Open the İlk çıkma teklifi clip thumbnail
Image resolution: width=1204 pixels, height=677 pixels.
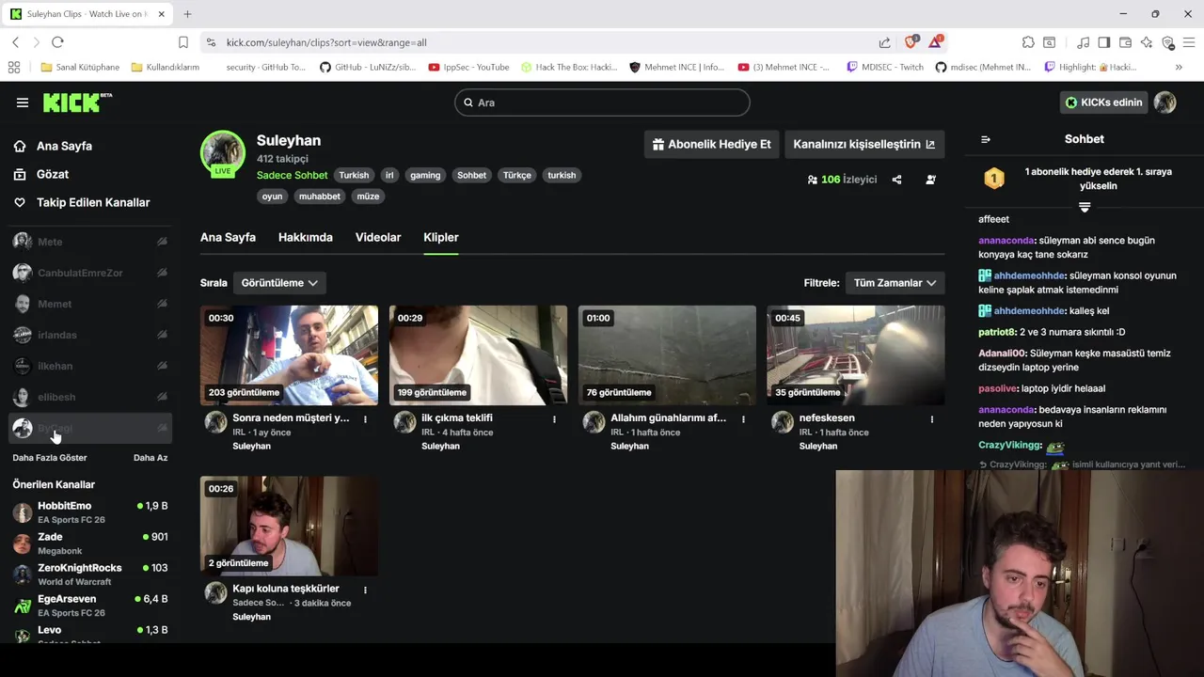(478, 355)
